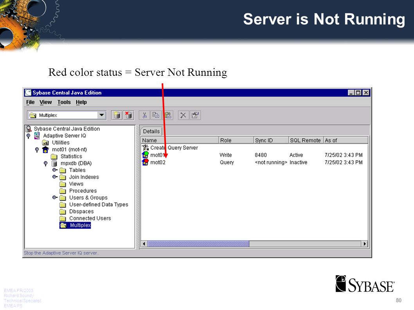The height and width of the screenshot is (310, 414).
Task: Open the Help menu
Action: click(81, 102)
